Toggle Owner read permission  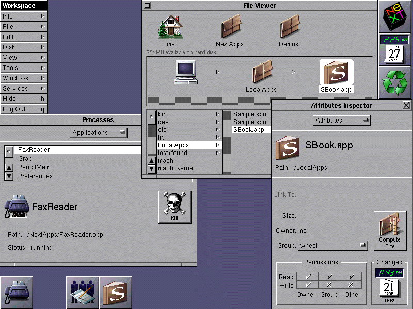pyautogui.click(x=308, y=277)
